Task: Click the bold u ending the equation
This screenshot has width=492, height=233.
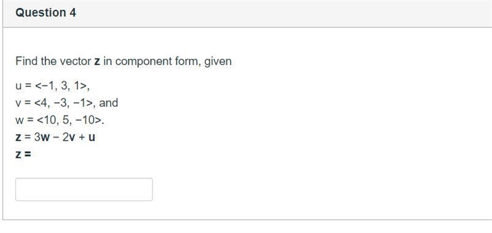Action: pyautogui.click(x=91, y=138)
